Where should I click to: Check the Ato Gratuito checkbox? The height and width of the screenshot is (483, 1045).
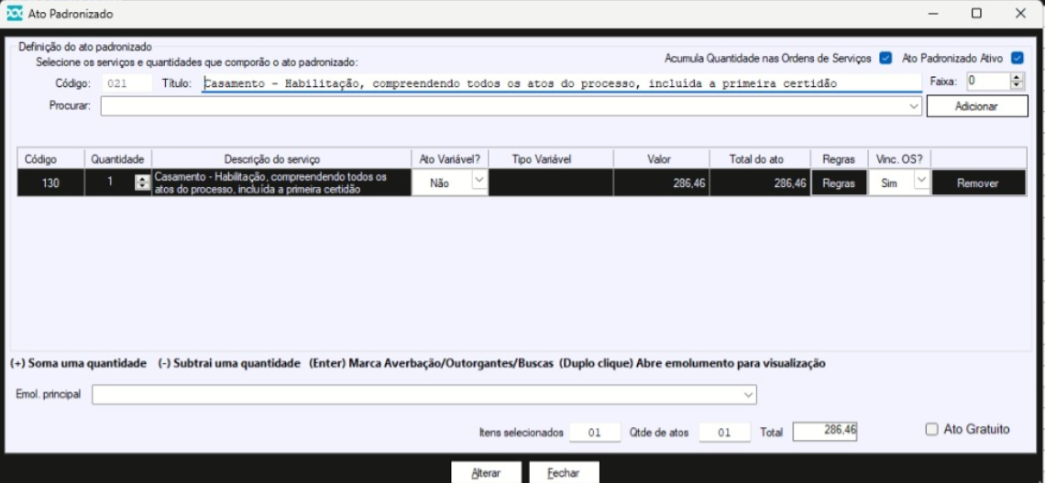[931, 430]
